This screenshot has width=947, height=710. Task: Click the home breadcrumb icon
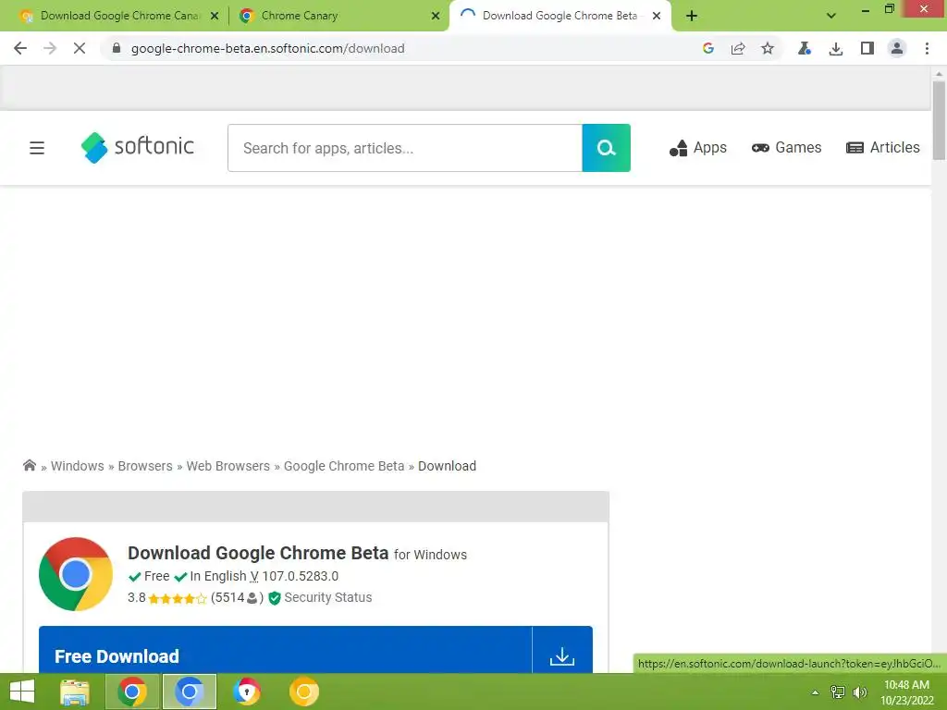click(29, 465)
